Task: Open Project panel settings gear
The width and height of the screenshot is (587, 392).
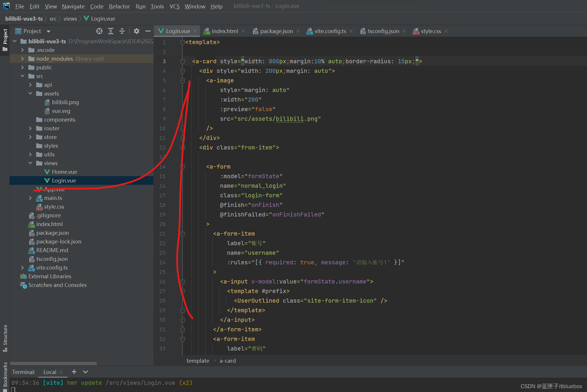Action: pyautogui.click(x=136, y=31)
